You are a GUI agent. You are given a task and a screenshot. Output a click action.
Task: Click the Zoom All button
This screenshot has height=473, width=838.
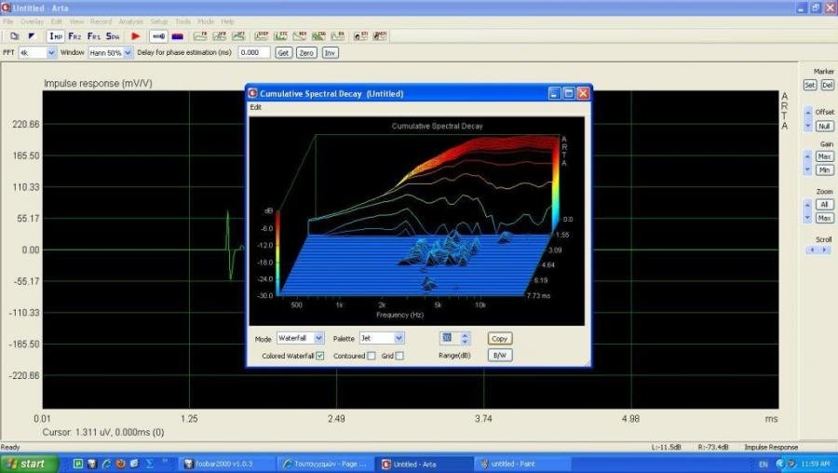(824, 205)
